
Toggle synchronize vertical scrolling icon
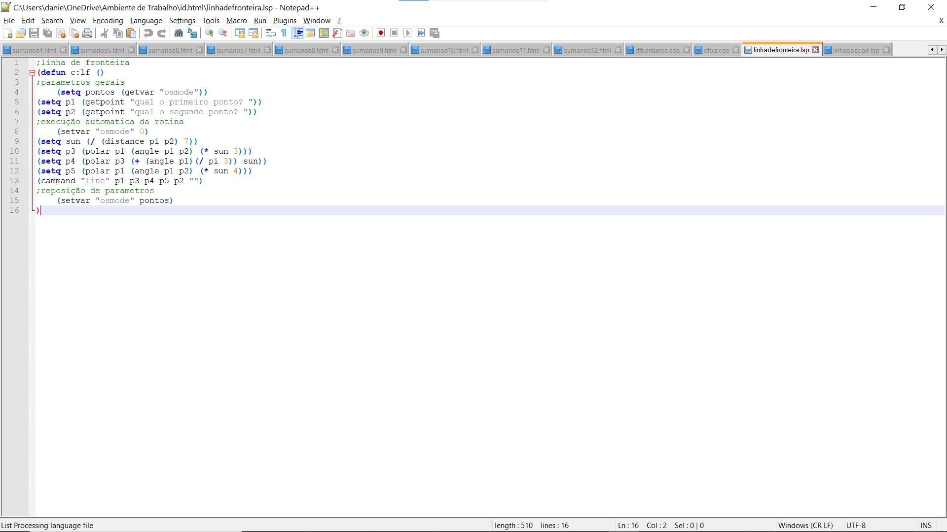click(x=240, y=33)
